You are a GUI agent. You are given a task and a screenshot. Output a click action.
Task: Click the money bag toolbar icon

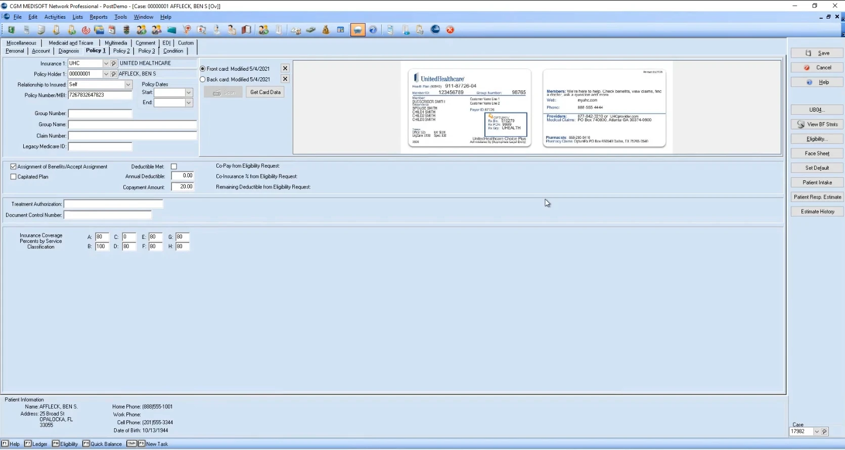(x=326, y=30)
